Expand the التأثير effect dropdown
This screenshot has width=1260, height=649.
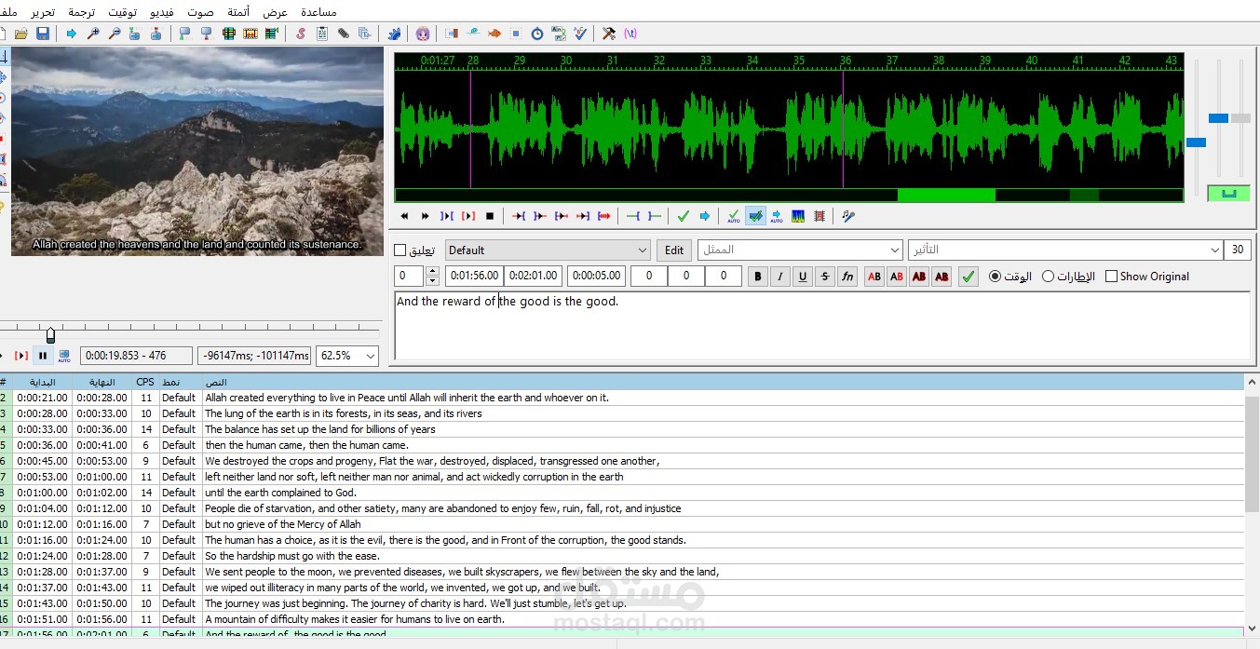pyautogui.click(x=1214, y=250)
